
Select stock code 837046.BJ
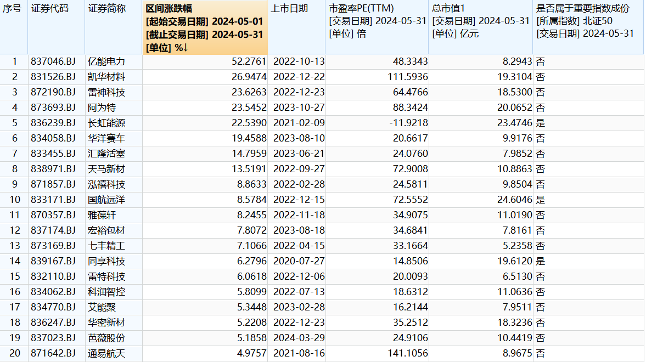pos(53,61)
